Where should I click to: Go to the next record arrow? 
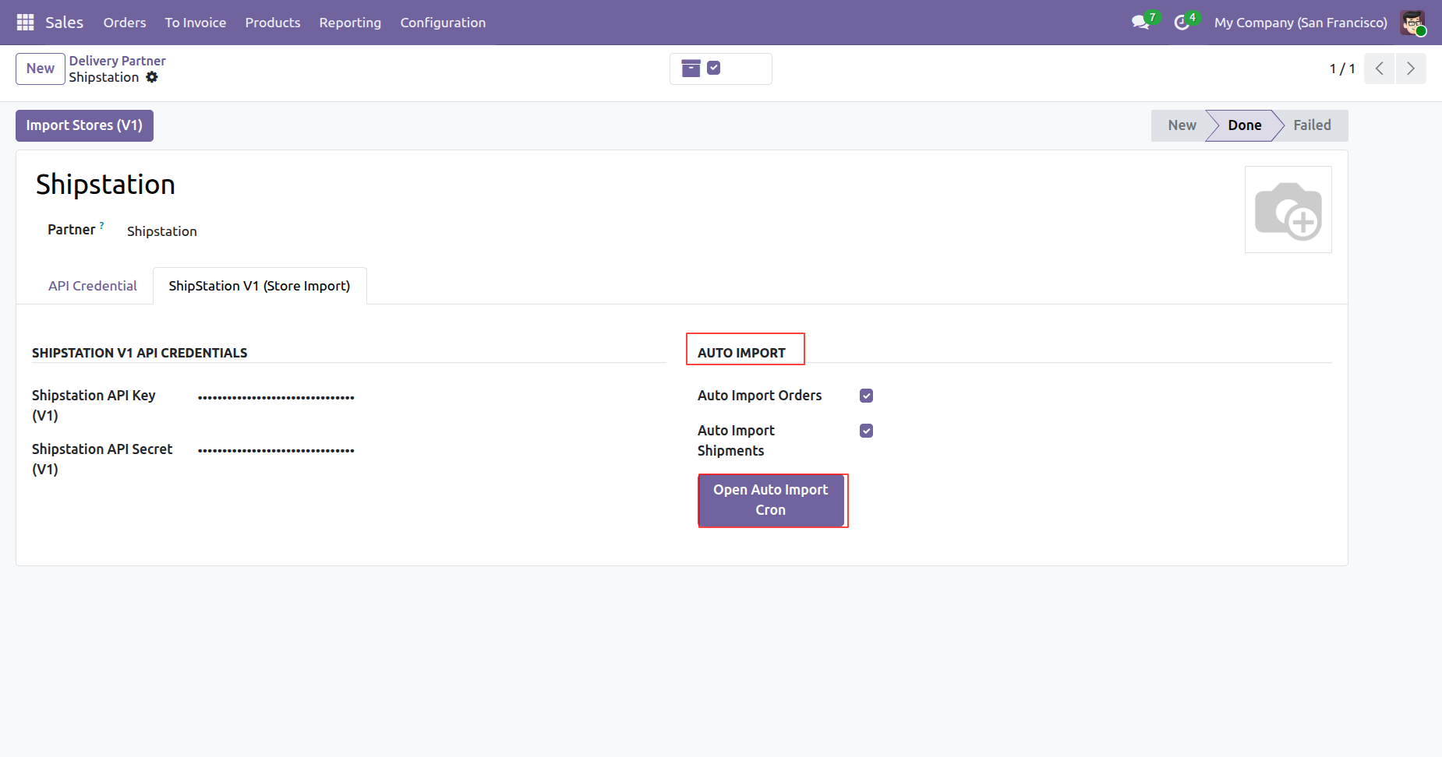tap(1411, 69)
